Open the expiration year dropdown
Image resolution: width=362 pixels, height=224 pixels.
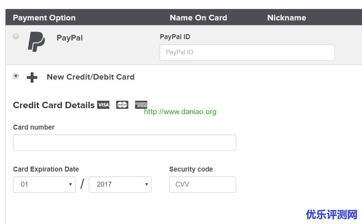(120, 185)
